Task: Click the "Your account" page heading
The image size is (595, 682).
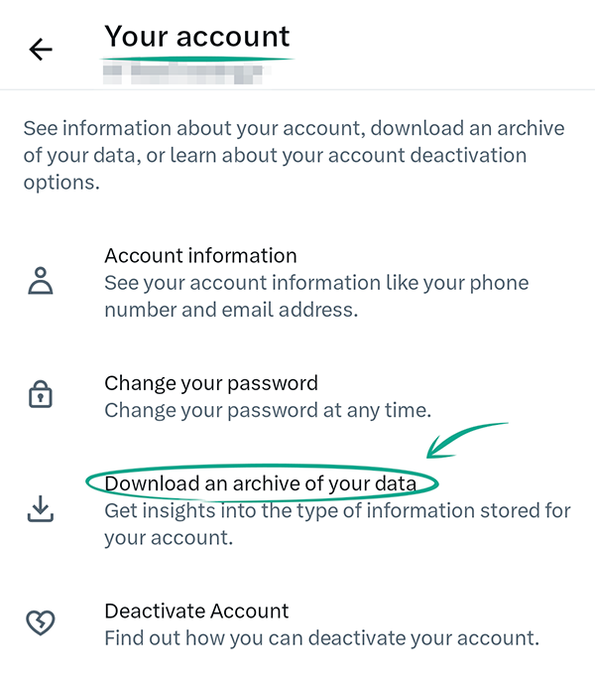Action: pos(197,37)
